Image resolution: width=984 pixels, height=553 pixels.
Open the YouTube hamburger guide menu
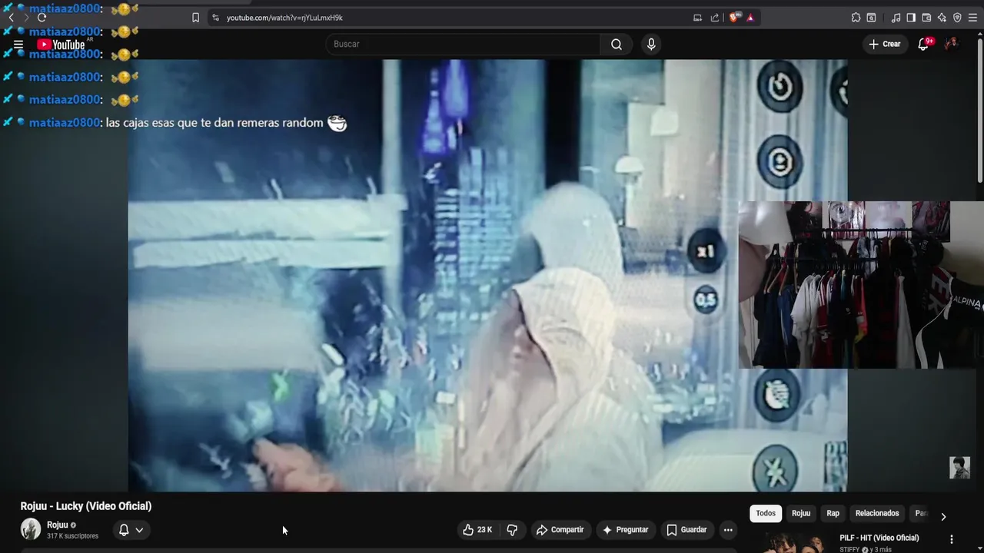[x=18, y=45]
